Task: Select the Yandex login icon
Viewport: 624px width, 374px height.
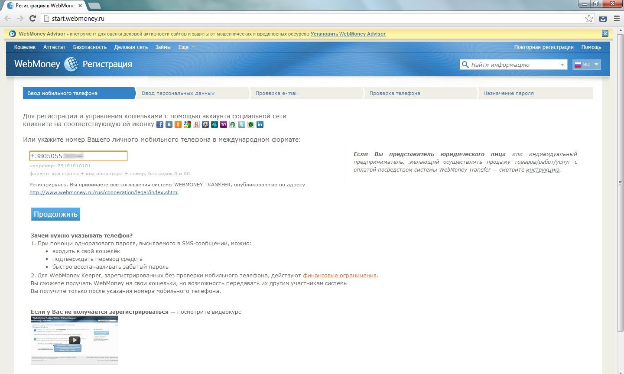Action: tap(196, 124)
